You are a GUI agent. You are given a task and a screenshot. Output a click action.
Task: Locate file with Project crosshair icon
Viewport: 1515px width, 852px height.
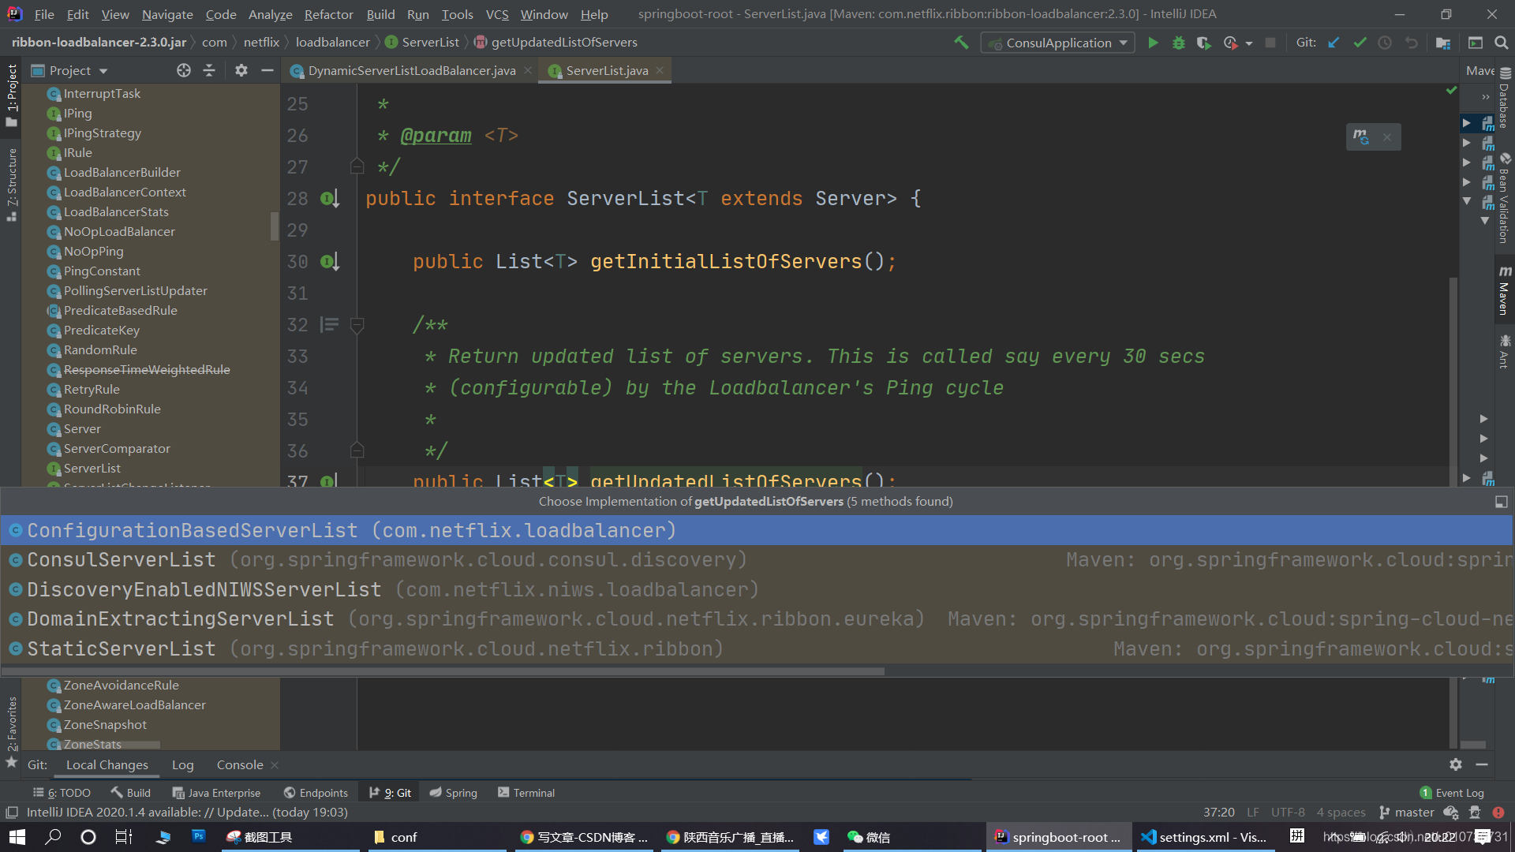(184, 70)
